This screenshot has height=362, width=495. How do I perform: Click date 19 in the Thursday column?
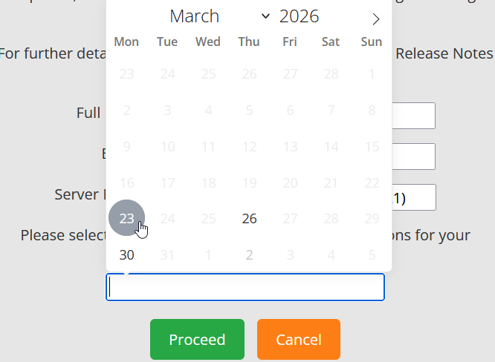click(250, 182)
